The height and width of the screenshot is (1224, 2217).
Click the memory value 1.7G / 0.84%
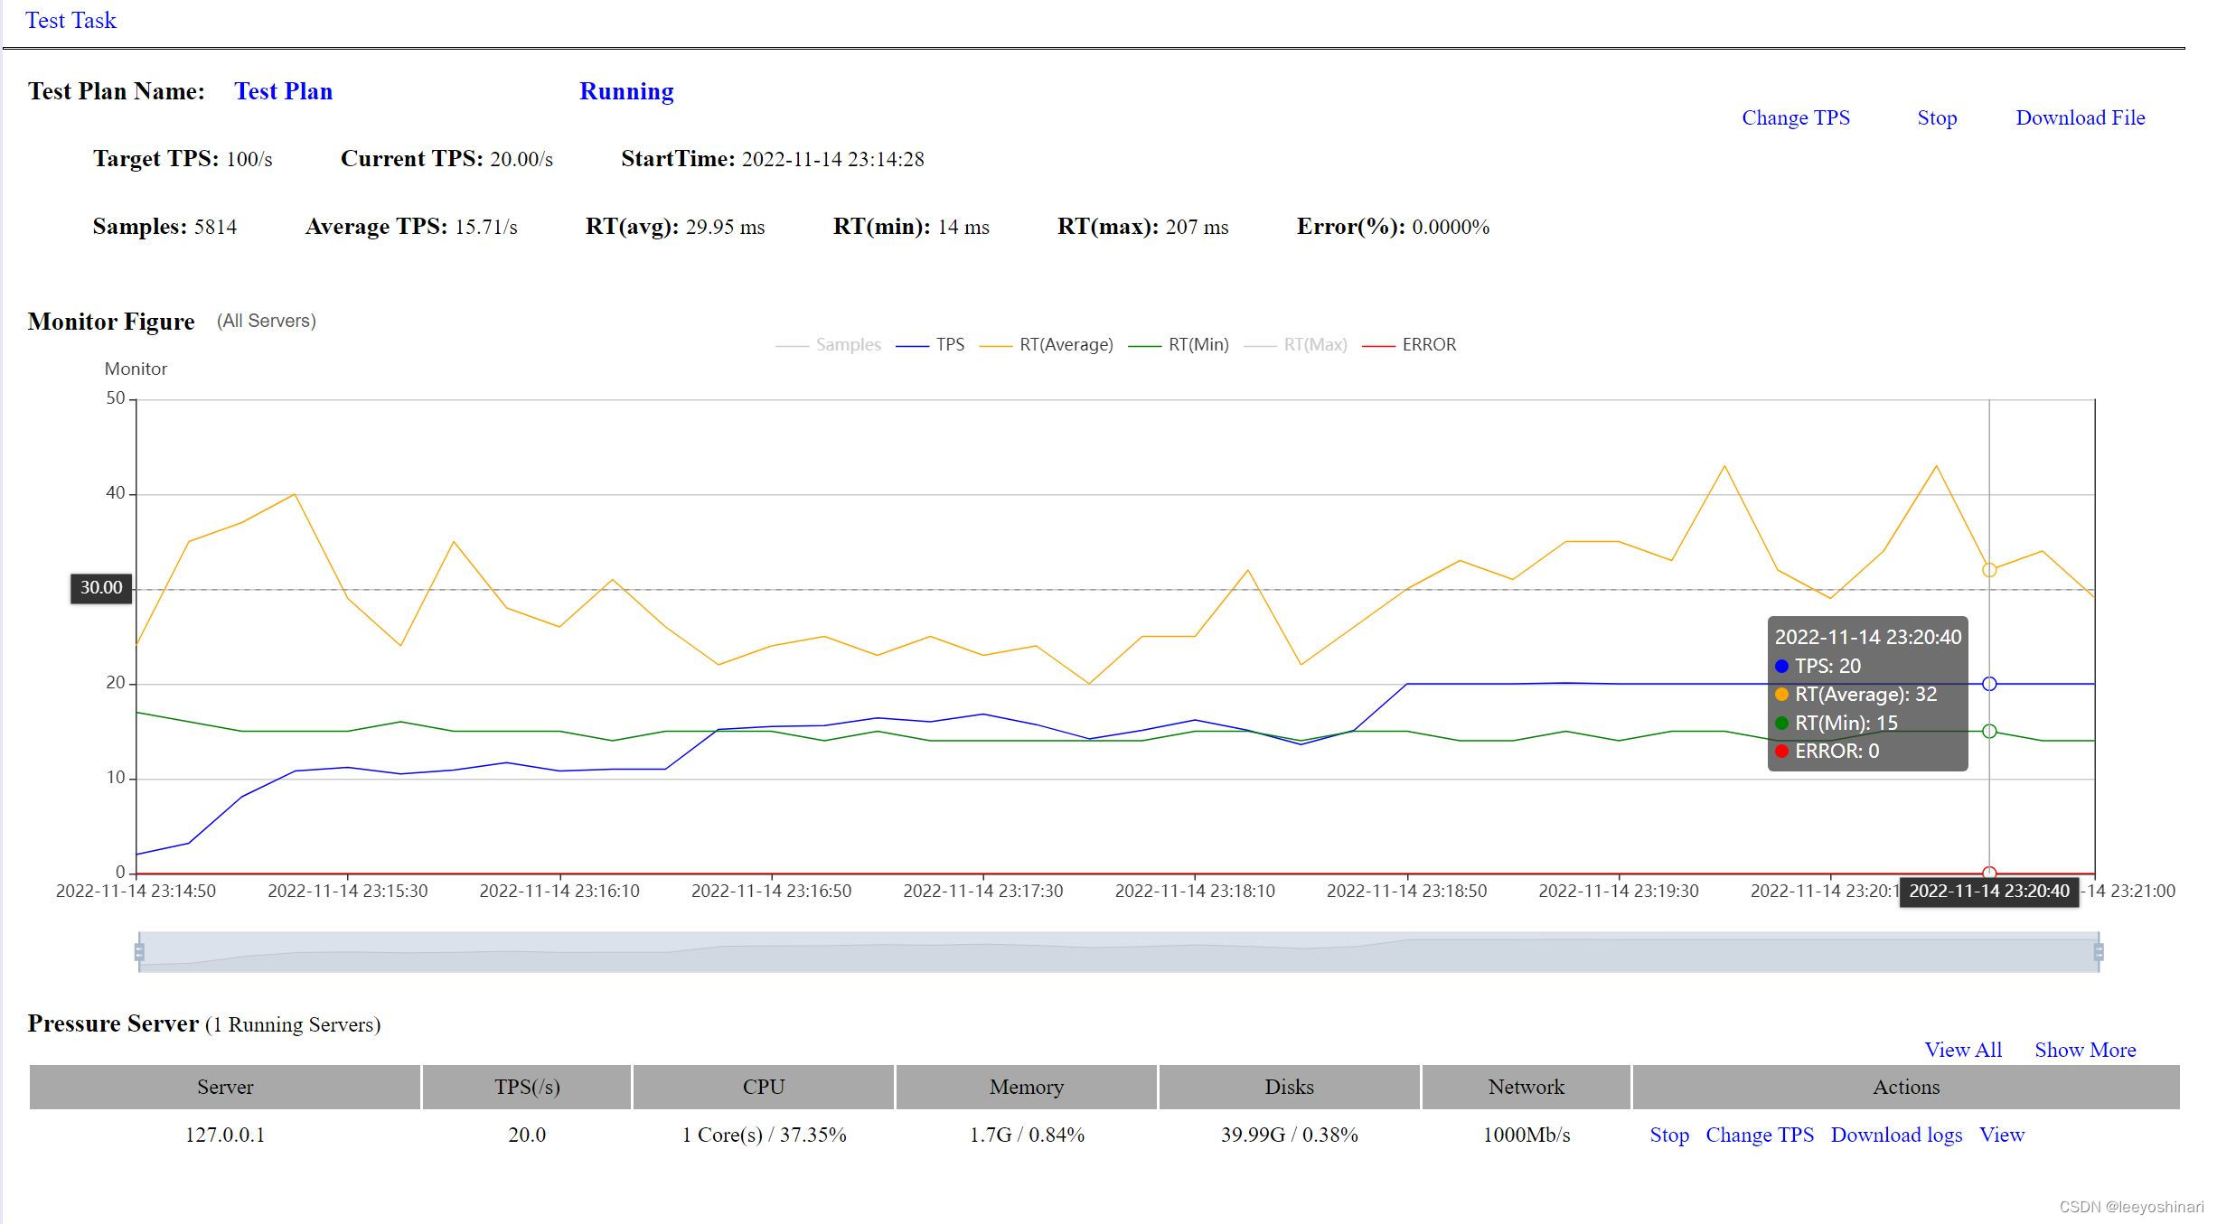tap(1027, 1135)
